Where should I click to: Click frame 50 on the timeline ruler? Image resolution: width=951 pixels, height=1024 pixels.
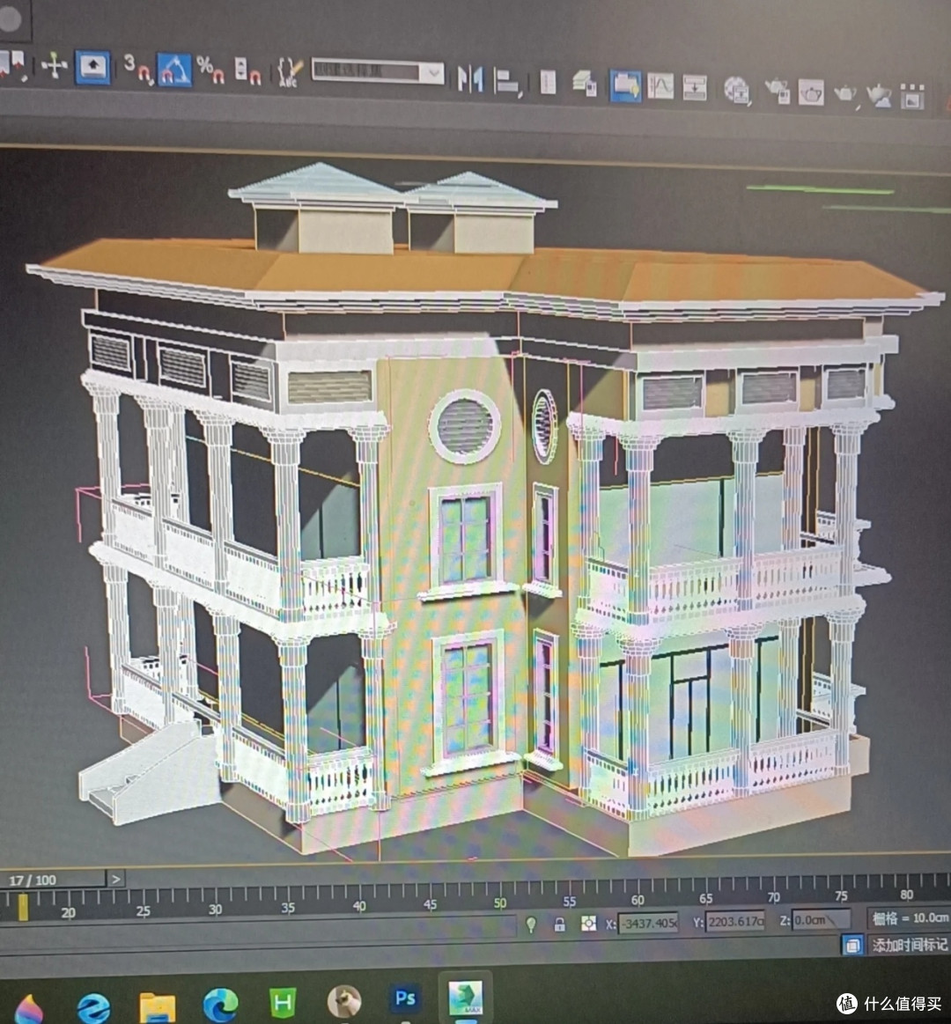coord(500,902)
